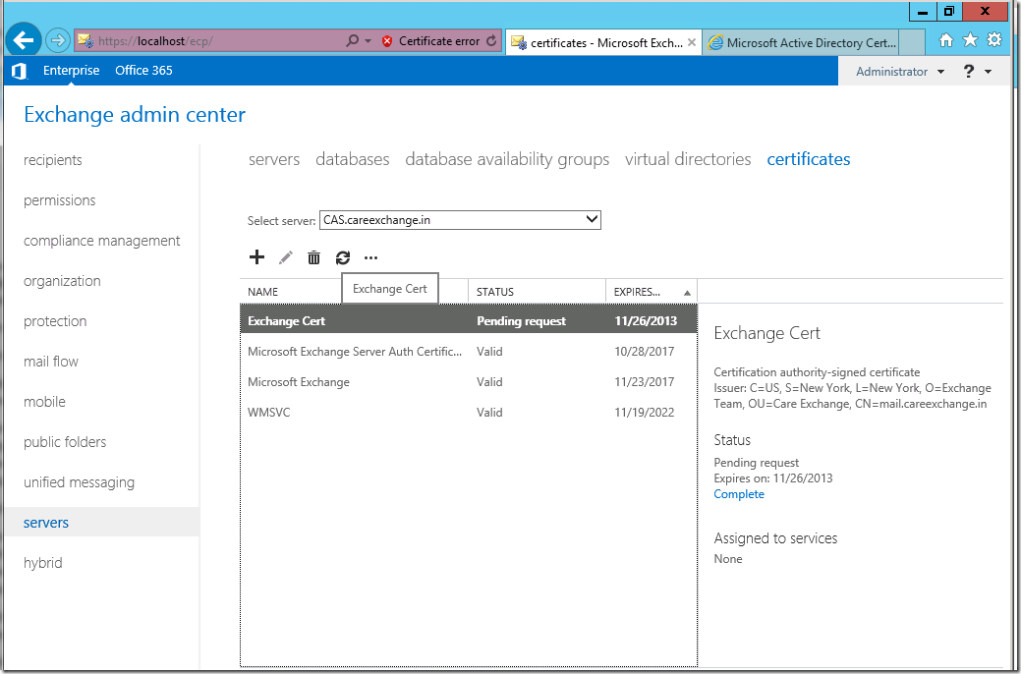Click the browser Home icon

click(x=946, y=40)
